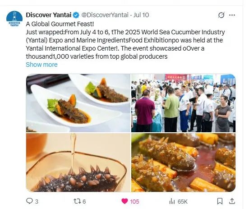Share the post via upload icon
Image resolution: width=249 pixels, height=209 pixels.
pyautogui.click(x=232, y=201)
